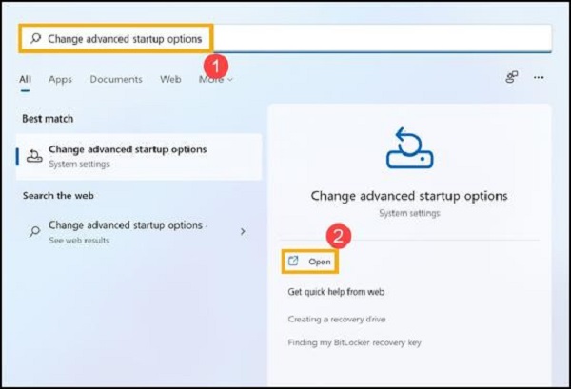
Task: Click the large recovery icon in the preview pane
Action: pos(409,147)
